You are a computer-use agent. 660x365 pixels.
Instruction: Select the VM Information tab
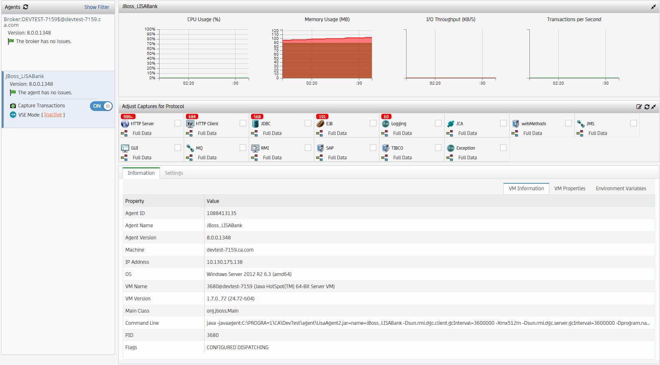pyautogui.click(x=526, y=189)
